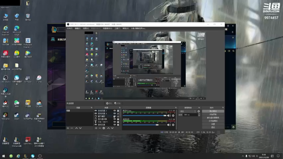Open 麦克风/Aux audio settings gear

coord(173,116)
